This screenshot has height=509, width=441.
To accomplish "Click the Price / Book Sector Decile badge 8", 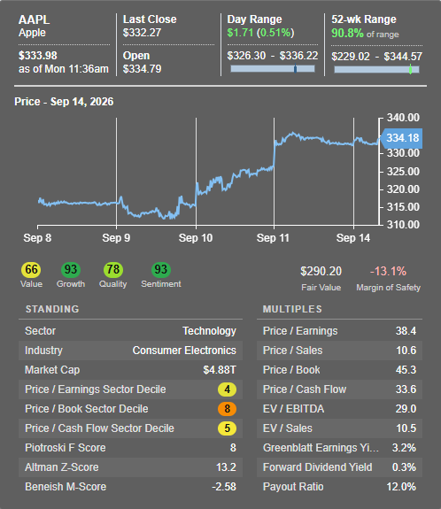I will pyautogui.click(x=227, y=409).
